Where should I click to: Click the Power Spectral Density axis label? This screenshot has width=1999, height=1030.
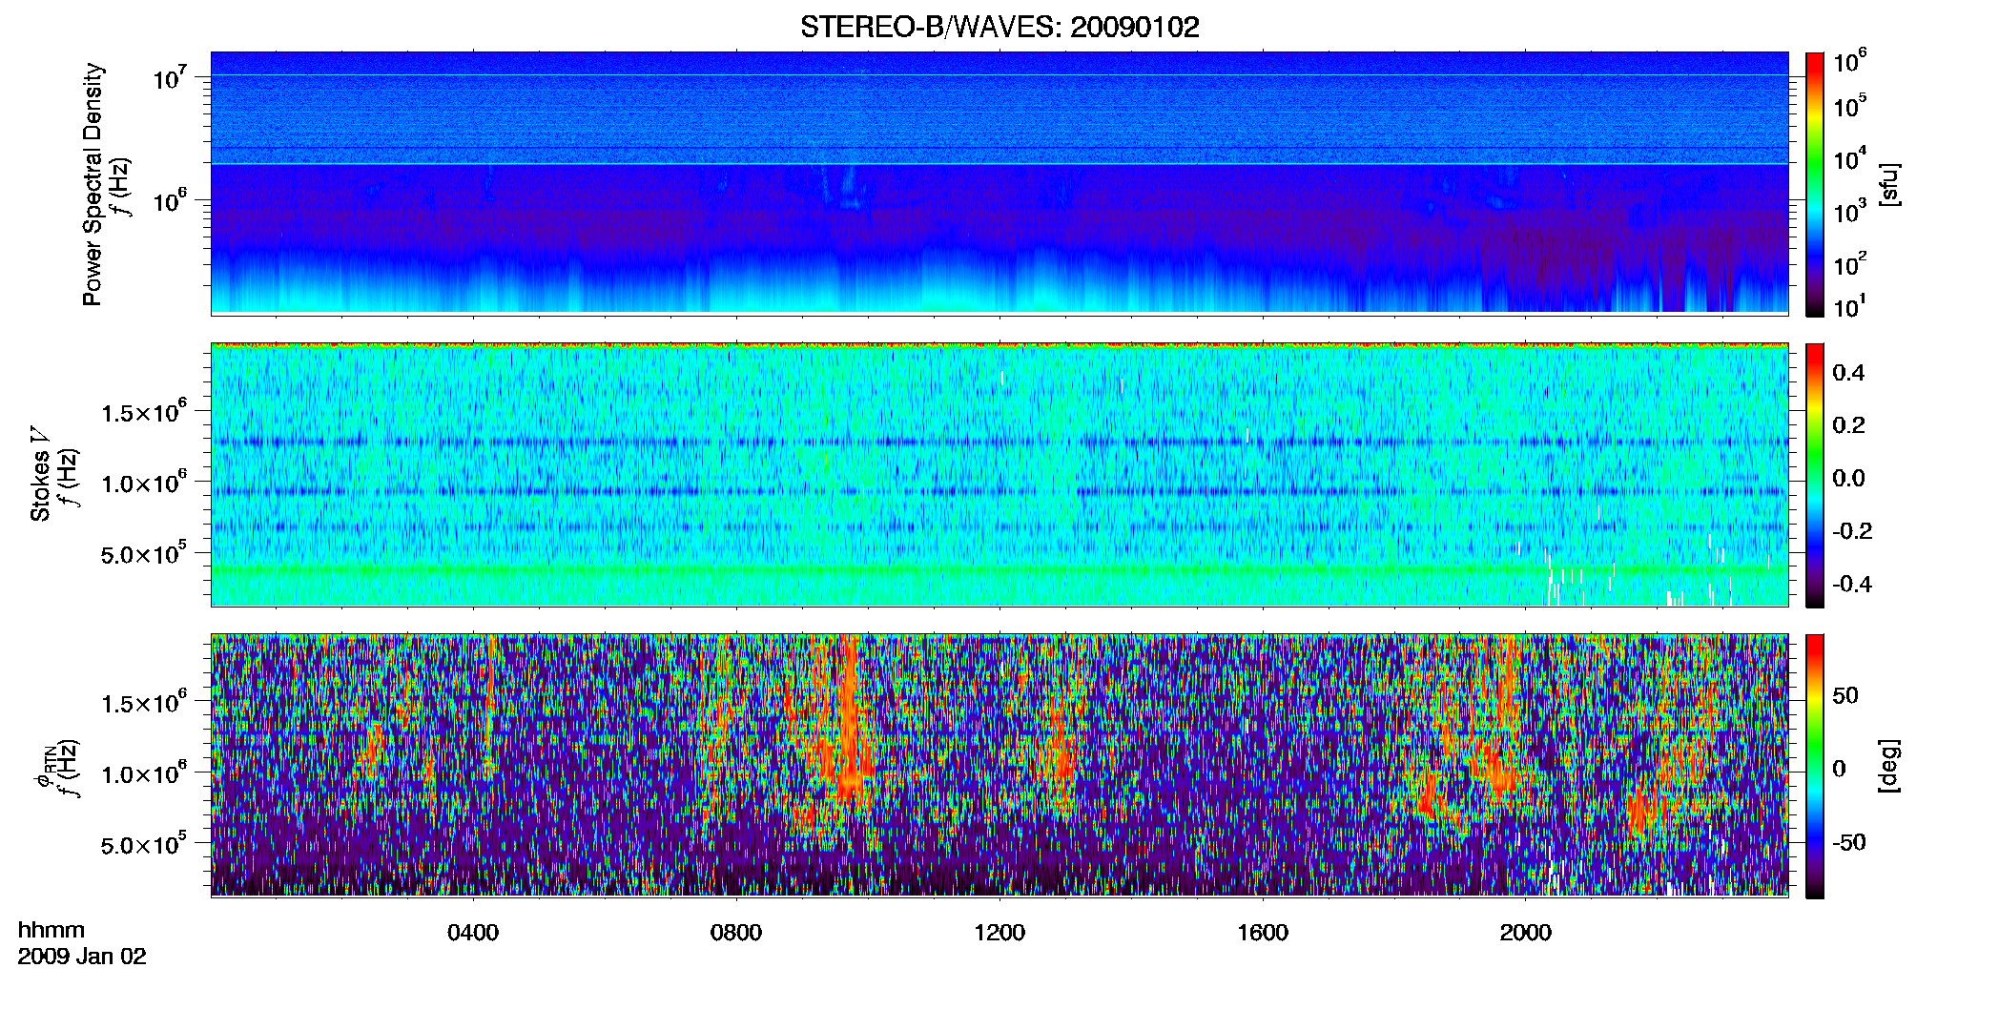pyautogui.click(x=93, y=184)
